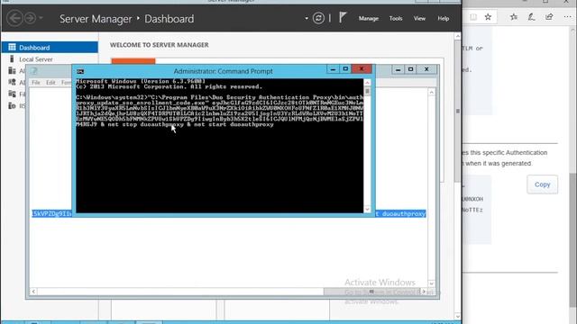Screen dimensions: 577x324
Task: Click highlighted duoauthproxy text in Notepad
Action: click(x=403, y=213)
